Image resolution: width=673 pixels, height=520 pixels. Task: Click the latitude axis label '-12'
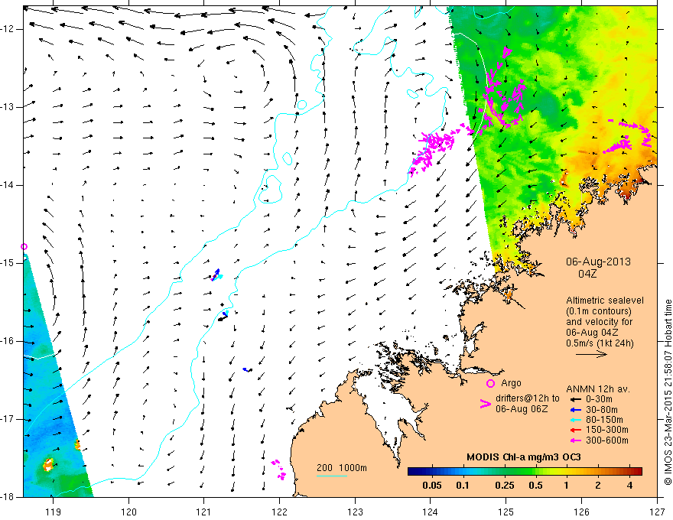pyautogui.click(x=8, y=29)
